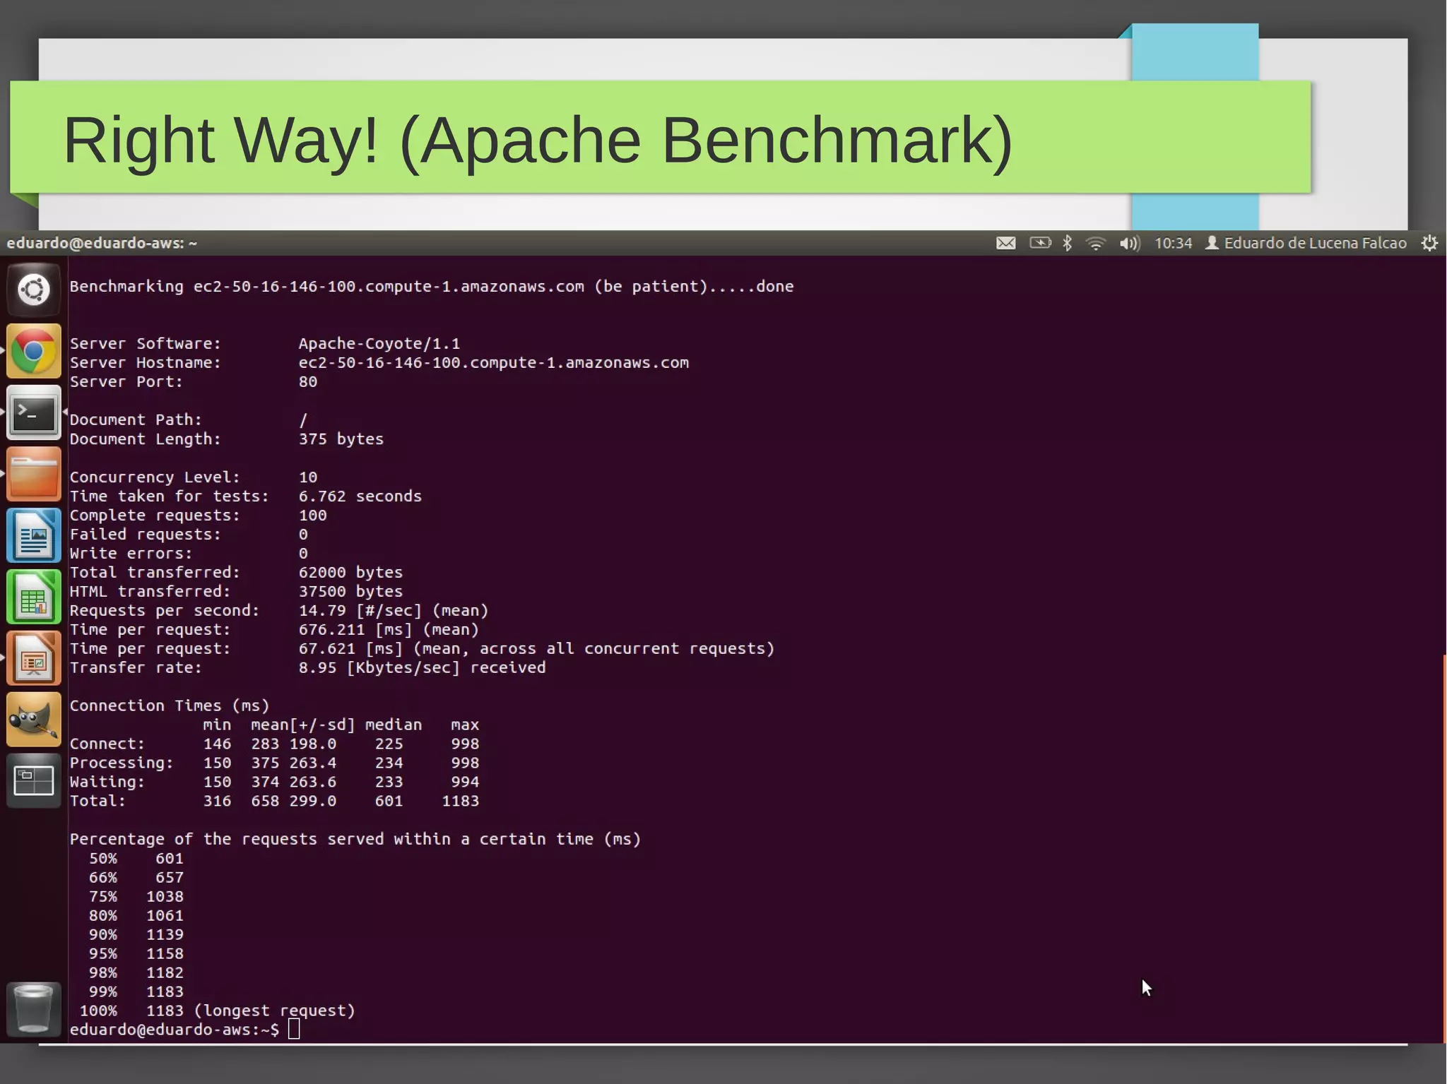
Task: Click the 'Document Path:' label
Action: [136, 420]
